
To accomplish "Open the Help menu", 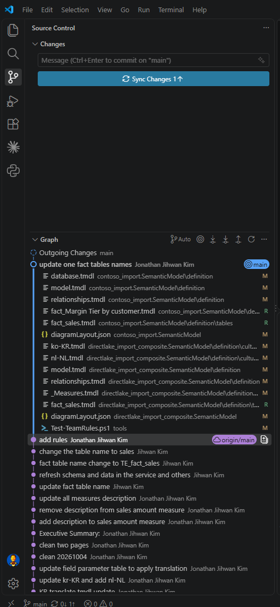I will pos(200,10).
